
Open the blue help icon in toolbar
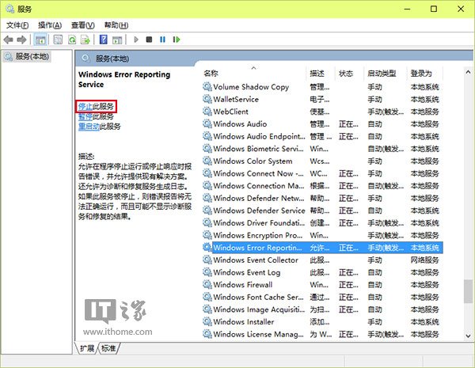[103, 39]
